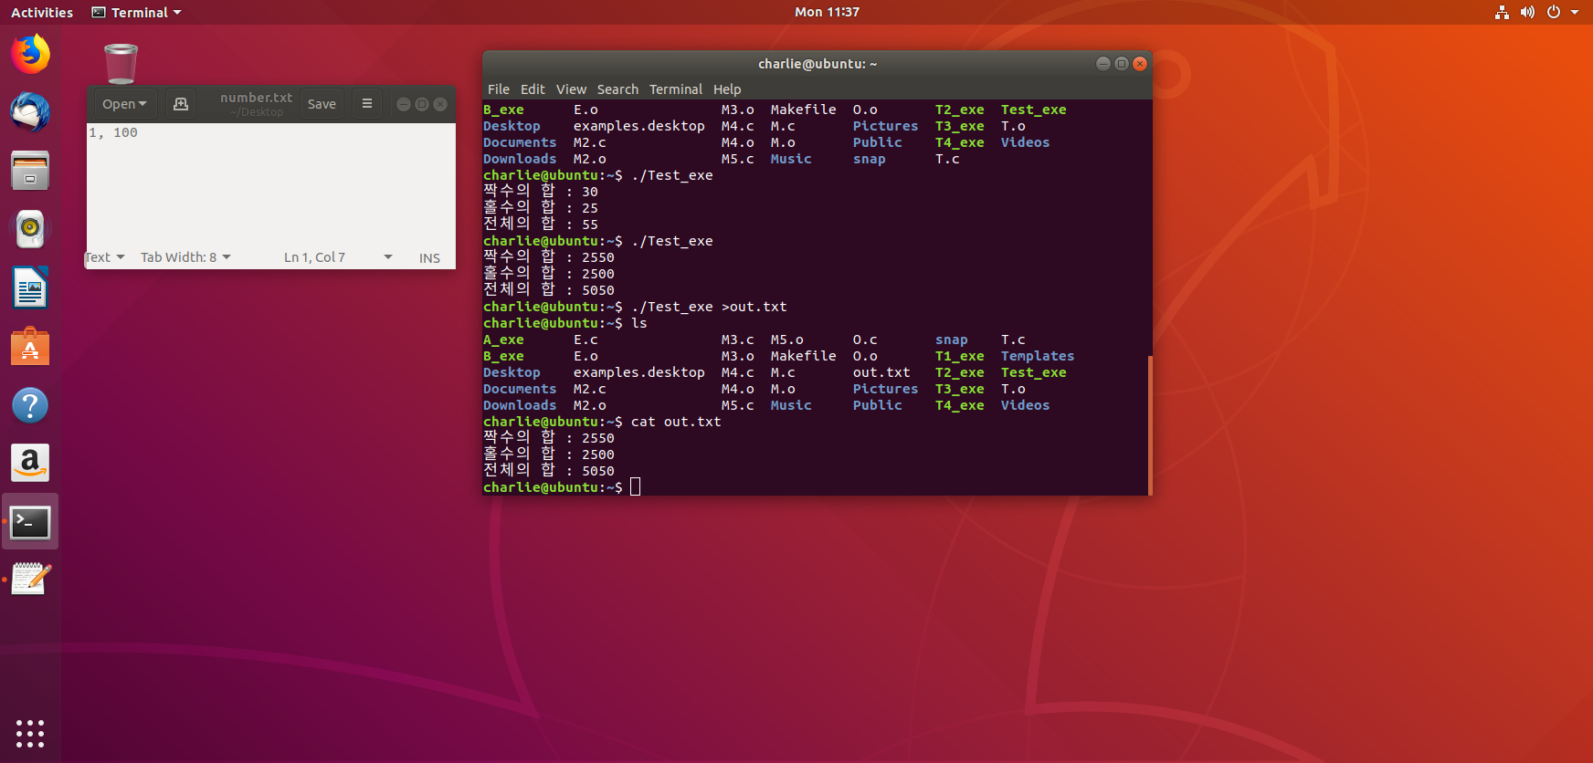The height and width of the screenshot is (763, 1593).
Task: Launch Firefox from the dock
Action: [x=30, y=54]
